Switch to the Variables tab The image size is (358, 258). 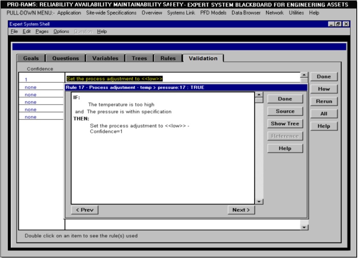click(105, 58)
